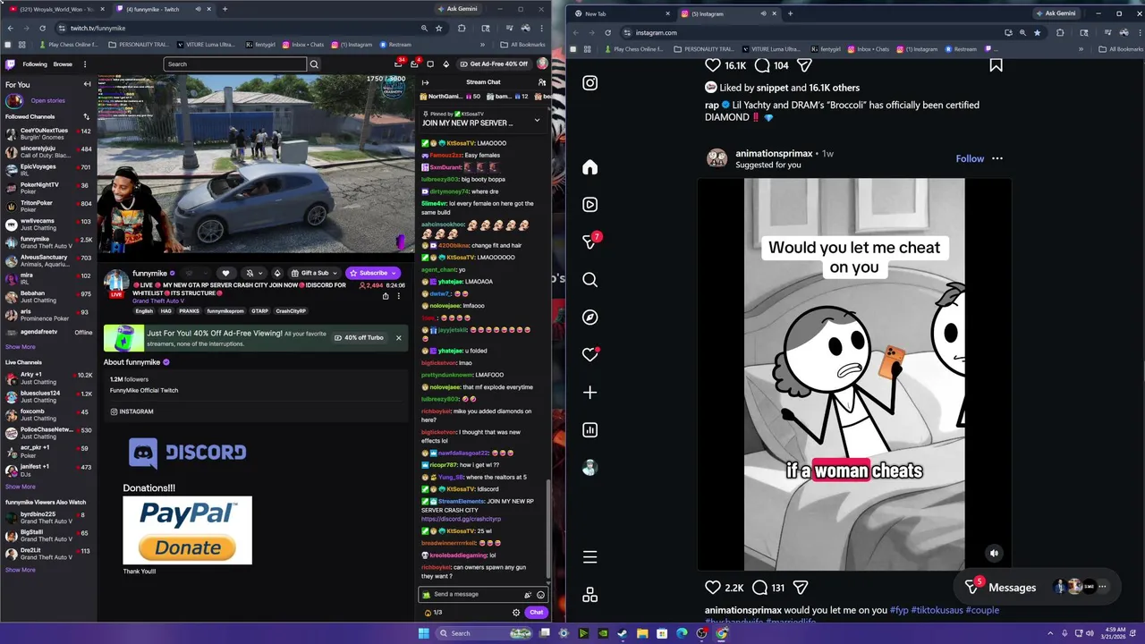Click the 40% off Turbo button
Viewport: 1145px width, 644px height.
click(359, 337)
